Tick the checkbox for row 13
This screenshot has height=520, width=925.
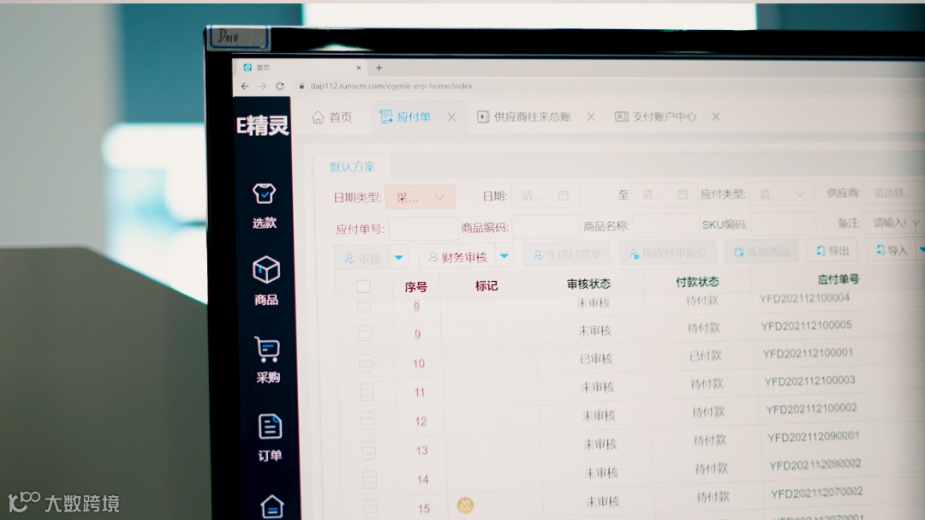368,451
